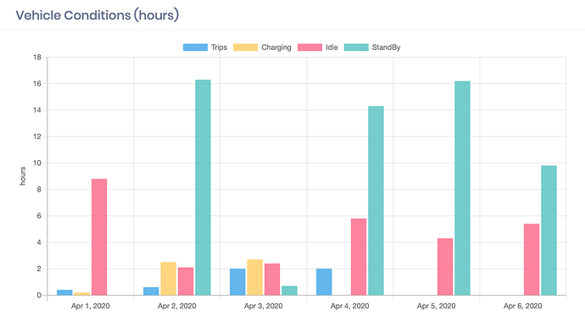
Task: Select the Apr 3, 2020 Charging bar
Action: 255,277
